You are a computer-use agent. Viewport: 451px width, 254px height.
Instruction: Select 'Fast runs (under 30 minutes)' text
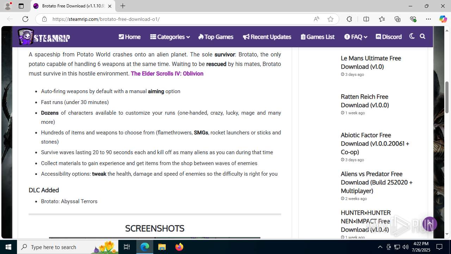click(75, 102)
